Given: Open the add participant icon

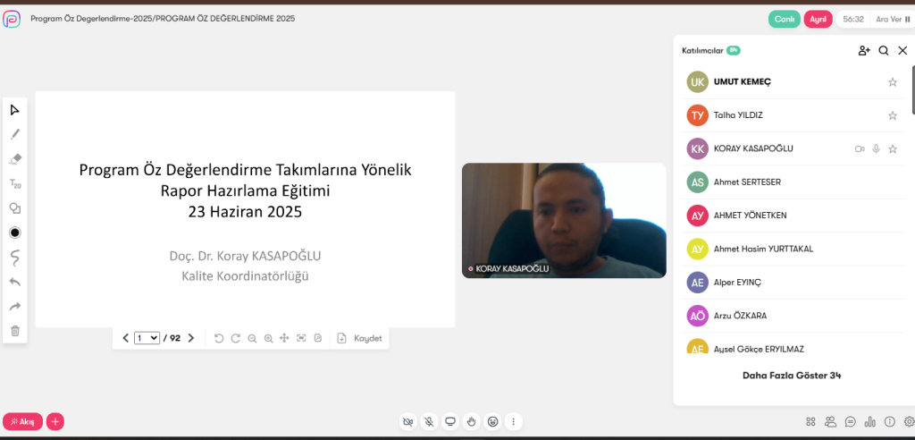Looking at the screenshot, I should tap(864, 51).
